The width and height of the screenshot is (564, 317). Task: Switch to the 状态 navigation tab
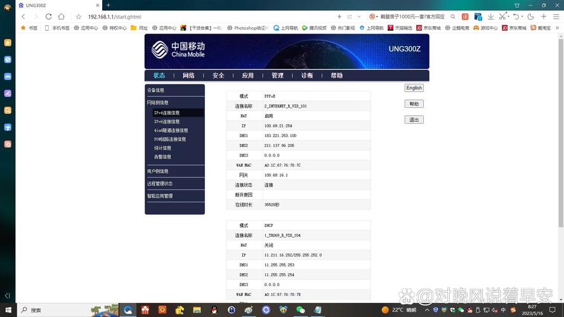159,75
